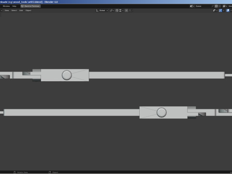This screenshot has width=232, height=174.
Task: Click the Rotate View status bar text
Action: click(x=22, y=172)
